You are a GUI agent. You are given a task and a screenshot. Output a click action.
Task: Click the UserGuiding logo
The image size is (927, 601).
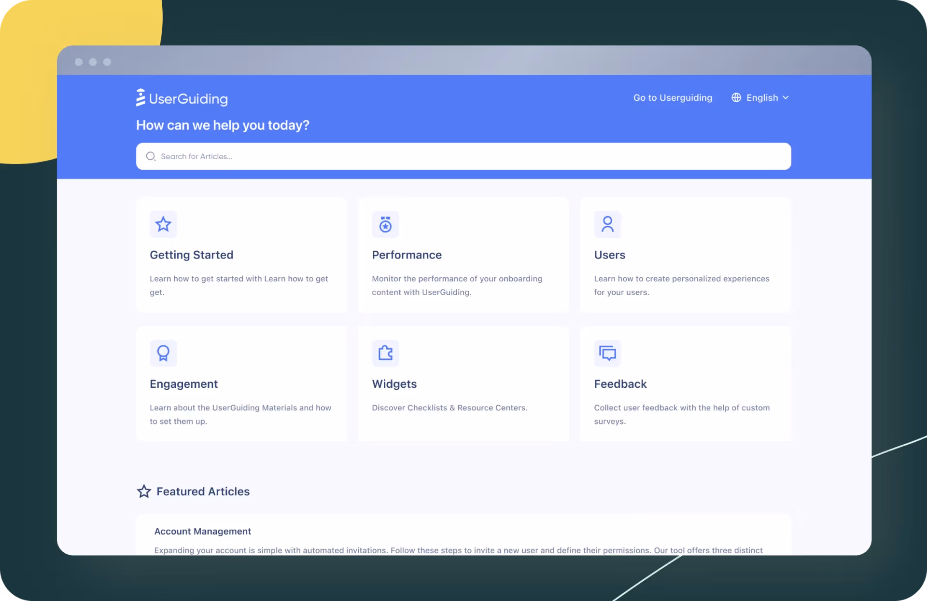tap(182, 98)
